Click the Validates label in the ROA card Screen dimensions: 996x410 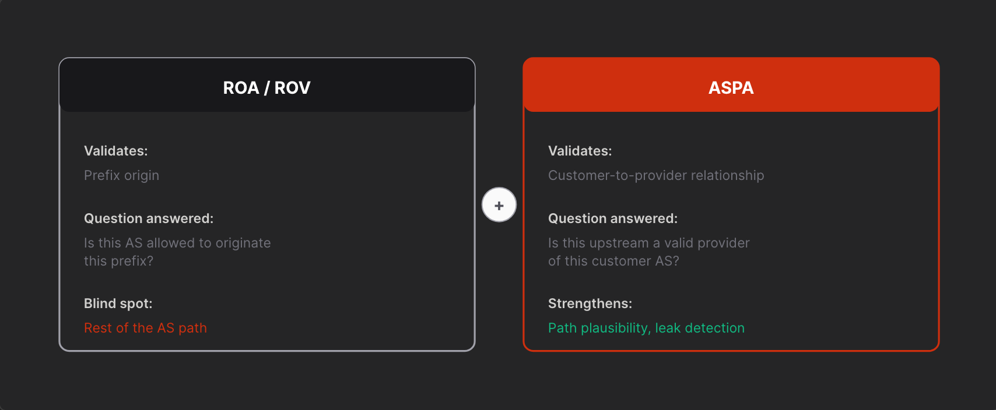116,151
